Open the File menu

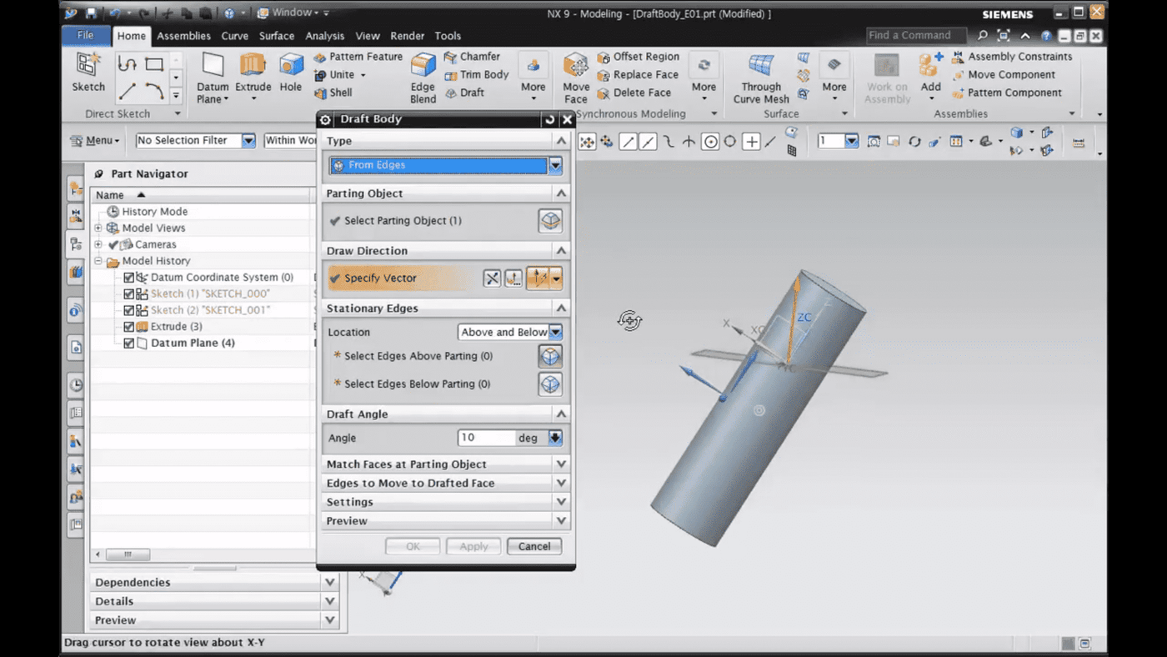pos(85,35)
